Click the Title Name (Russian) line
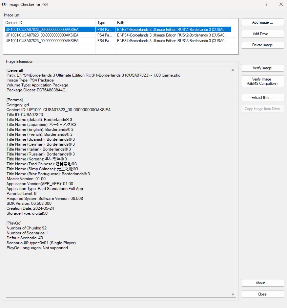The height and width of the screenshot is (308, 287). pos(41,154)
